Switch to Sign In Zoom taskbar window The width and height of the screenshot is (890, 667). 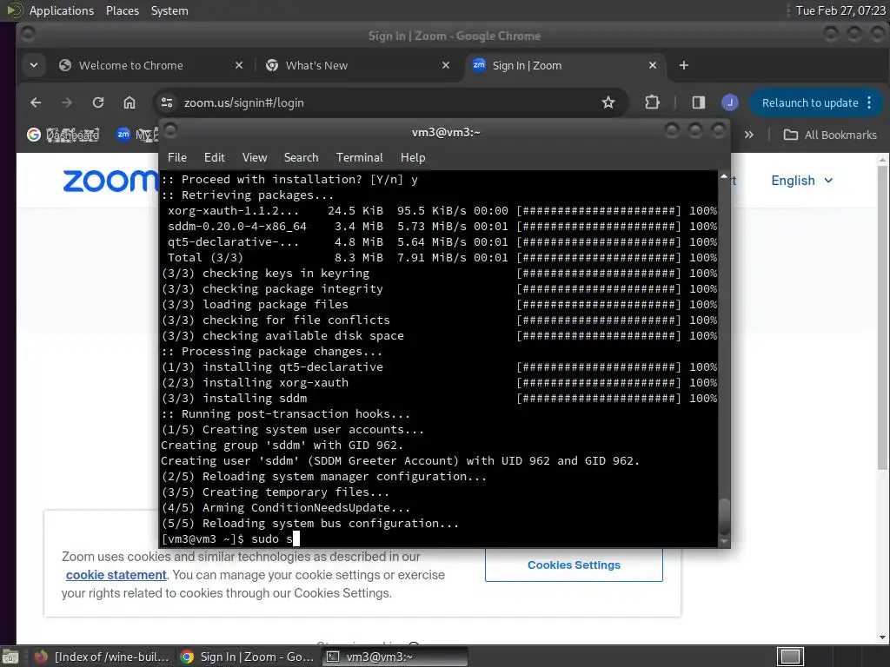[x=247, y=657]
